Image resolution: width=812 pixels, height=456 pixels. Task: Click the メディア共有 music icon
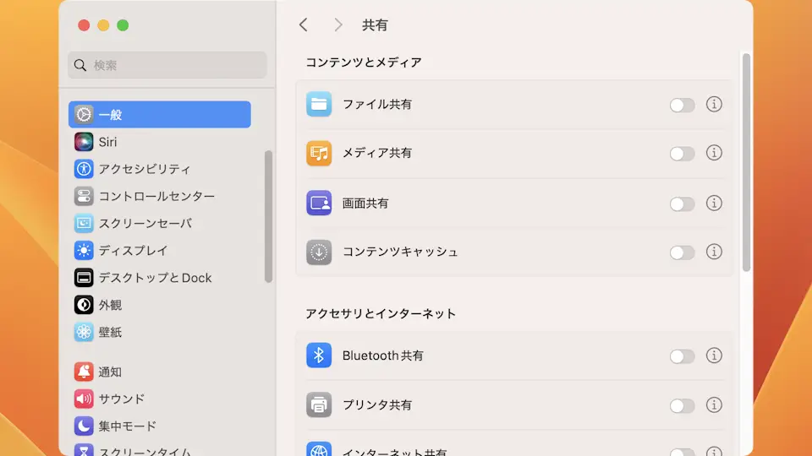(x=319, y=154)
